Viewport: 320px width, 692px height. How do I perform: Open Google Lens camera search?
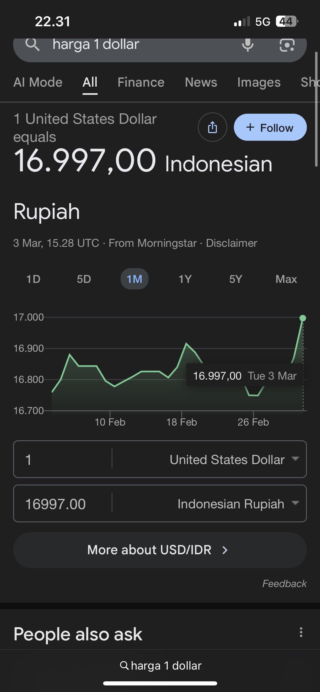pos(287,45)
